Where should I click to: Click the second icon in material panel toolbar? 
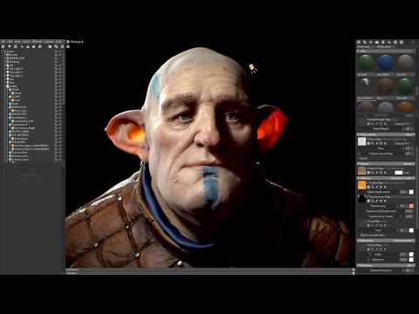[365, 42]
